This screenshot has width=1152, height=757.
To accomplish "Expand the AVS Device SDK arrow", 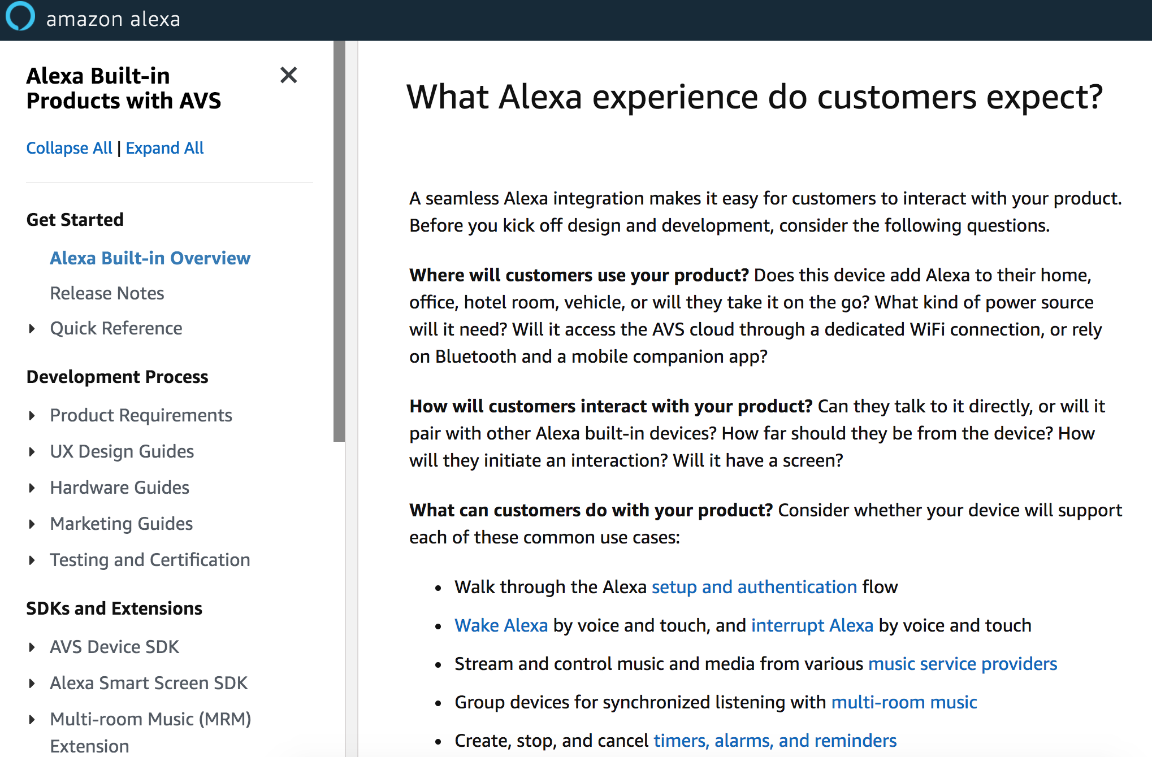I will (x=32, y=647).
